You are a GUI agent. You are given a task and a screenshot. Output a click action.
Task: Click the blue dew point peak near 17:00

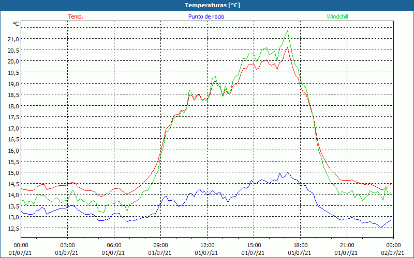(288, 173)
